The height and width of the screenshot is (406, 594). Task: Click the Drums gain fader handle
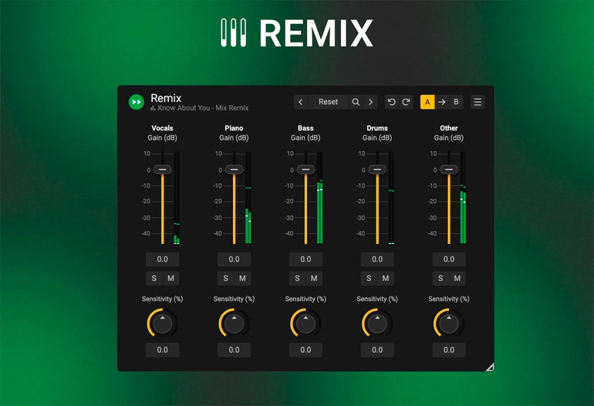tap(377, 169)
